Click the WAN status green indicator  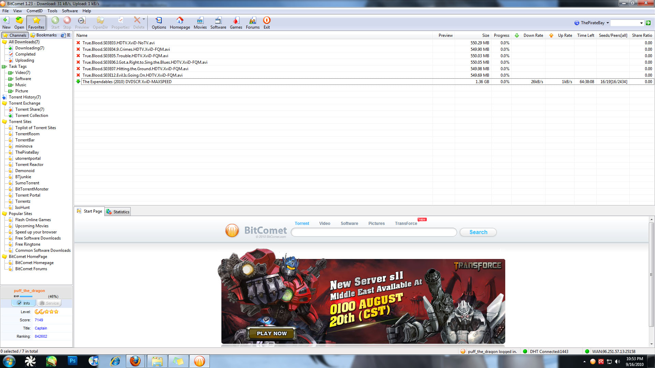587,352
